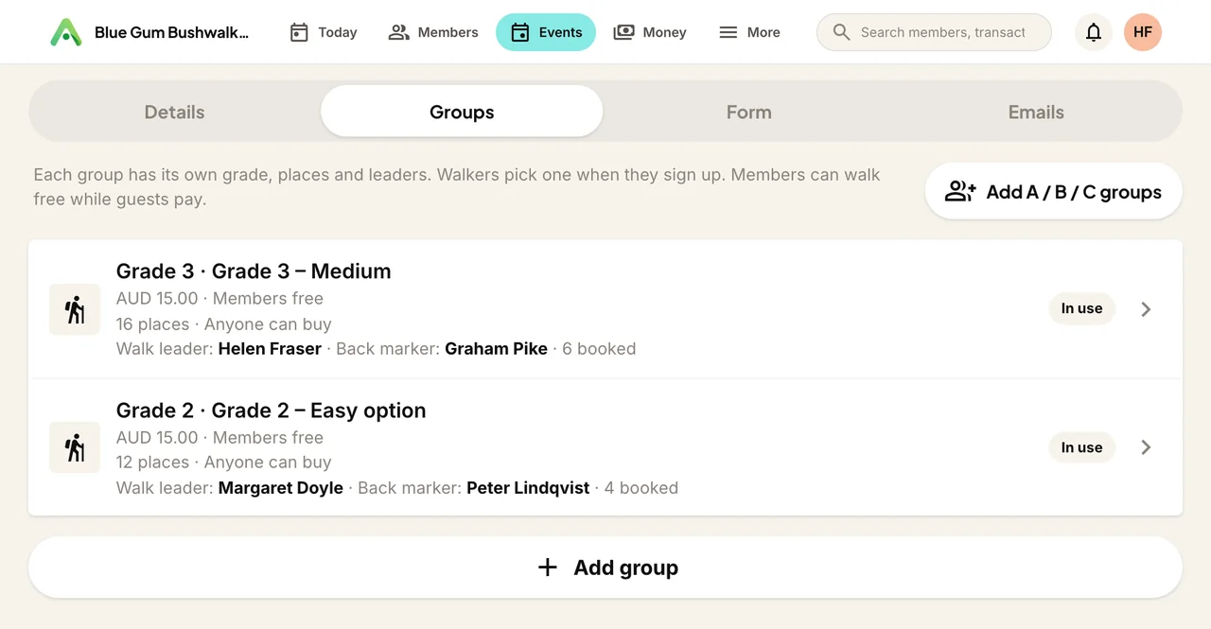The height and width of the screenshot is (629, 1211).
Task: Expand Grade 2 – Easy option chevron
Action: pos(1146,447)
